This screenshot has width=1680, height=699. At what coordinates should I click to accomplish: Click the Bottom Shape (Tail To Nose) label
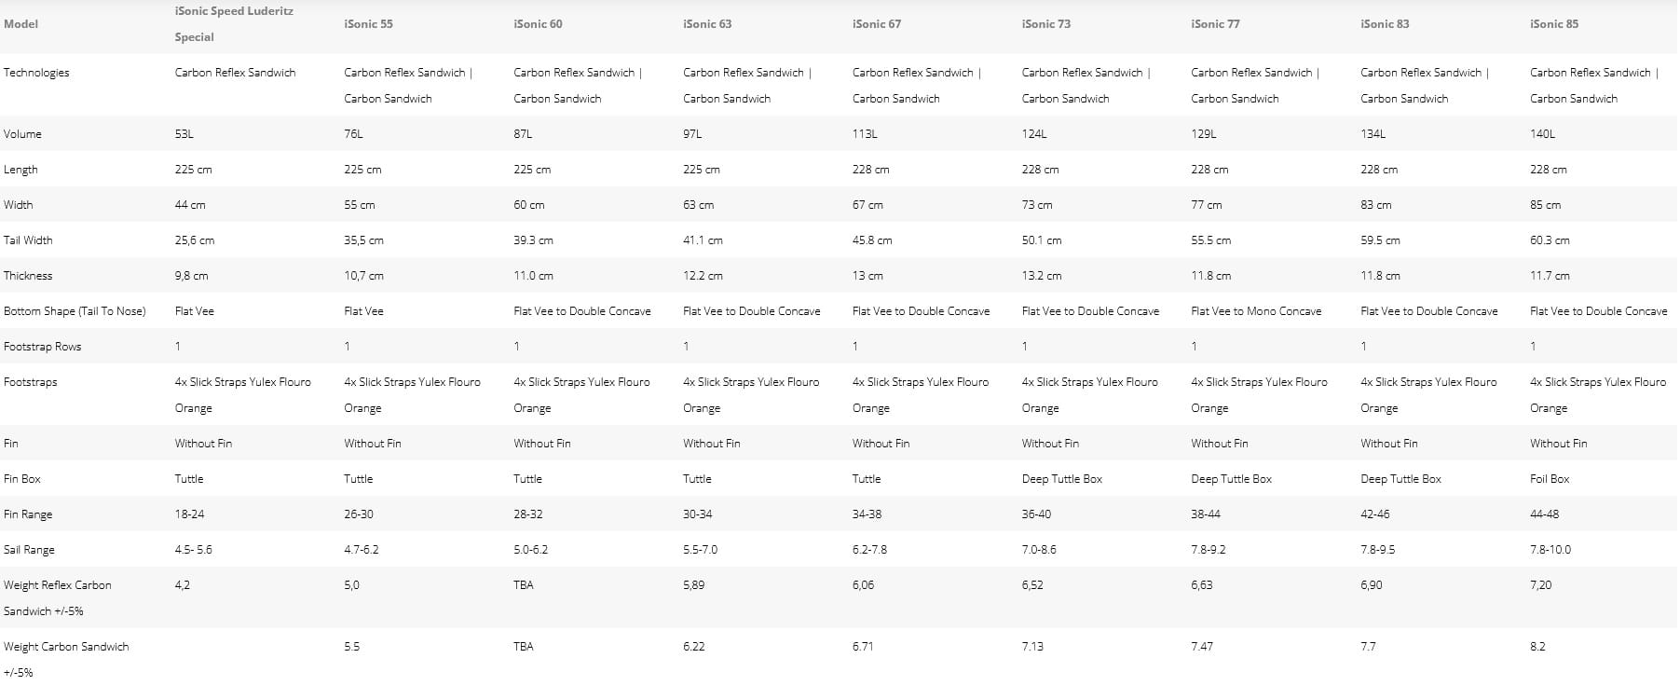pyautogui.click(x=75, y=311)
